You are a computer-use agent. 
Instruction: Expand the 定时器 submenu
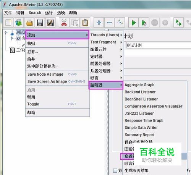(x=106, y=57)
